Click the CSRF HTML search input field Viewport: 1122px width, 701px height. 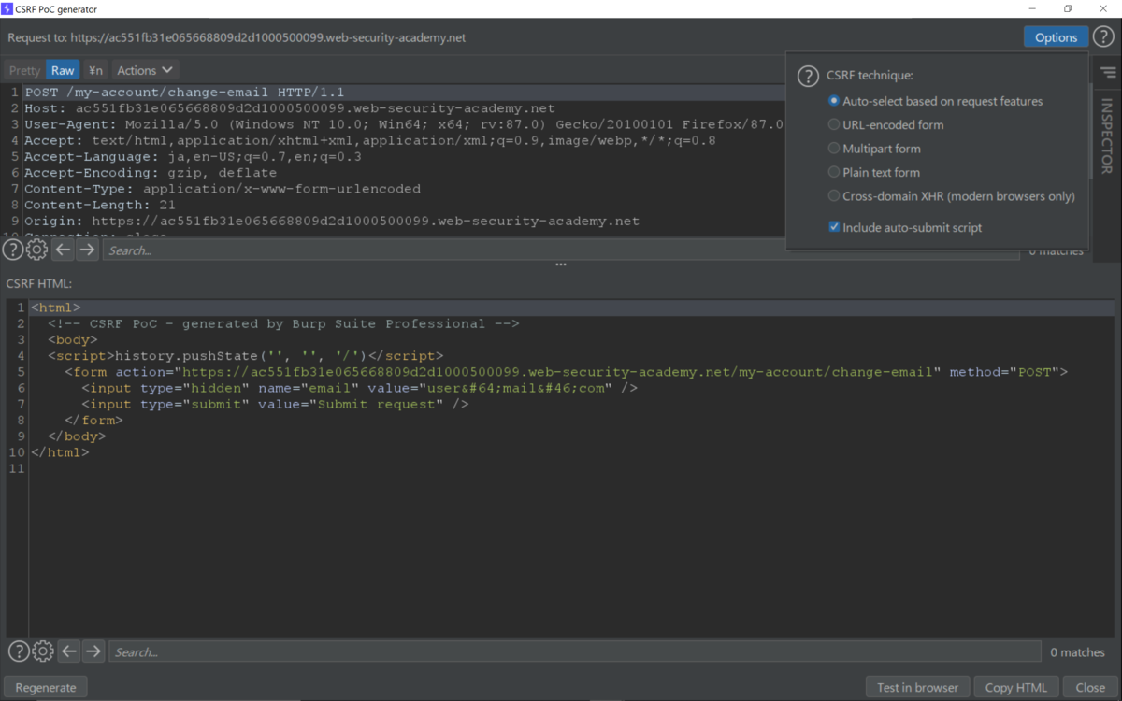click(x=575, y=651)
